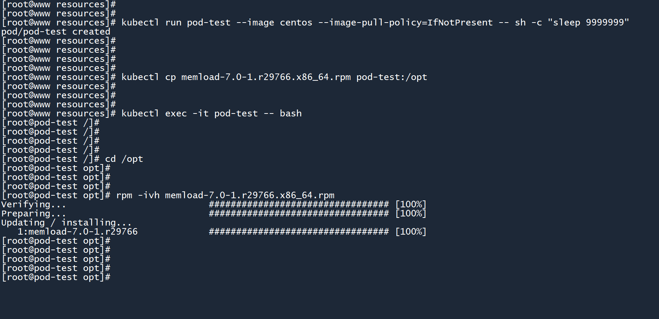The image size is (659, 319).
Task: Click the 'Preparing...' status text
Action: tap(34, 214)
